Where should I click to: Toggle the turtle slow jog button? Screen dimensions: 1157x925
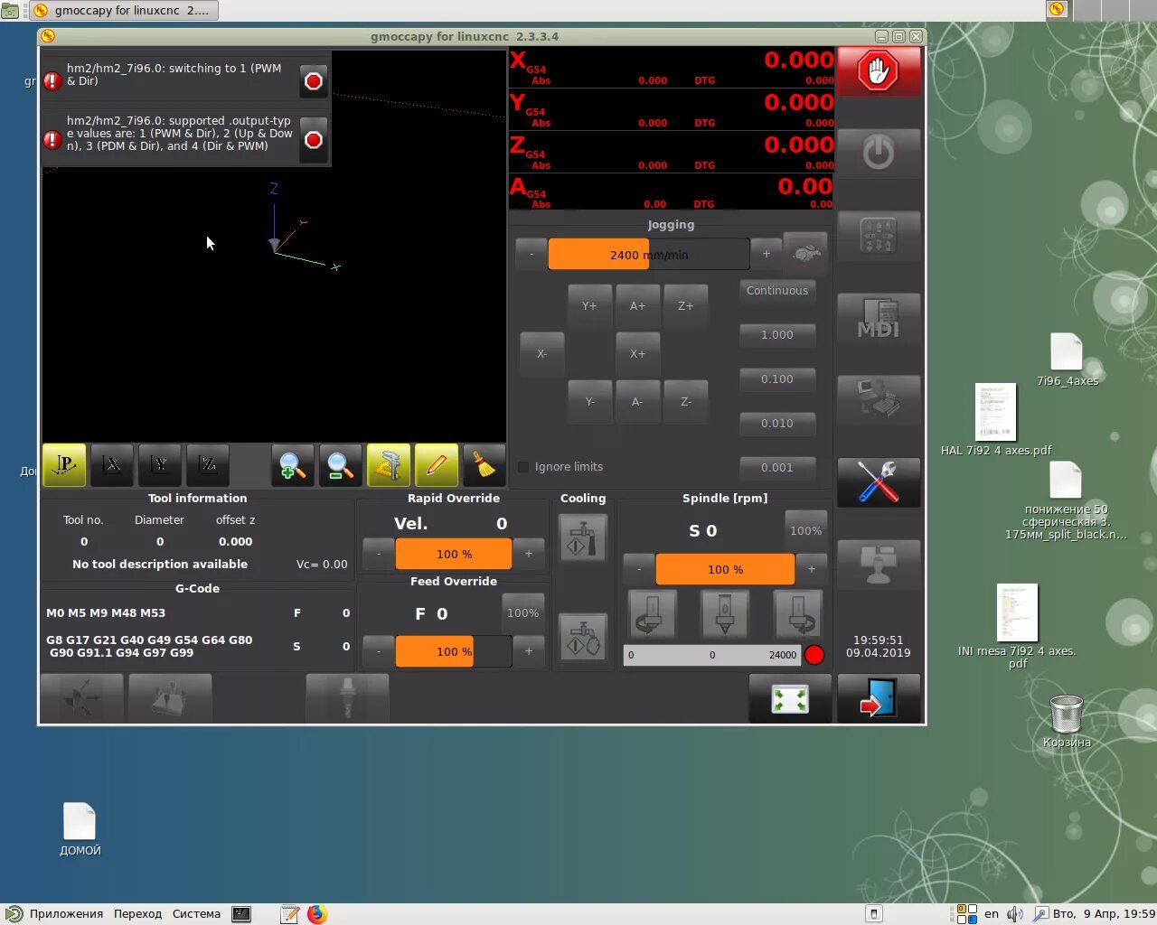click(805, 254)
